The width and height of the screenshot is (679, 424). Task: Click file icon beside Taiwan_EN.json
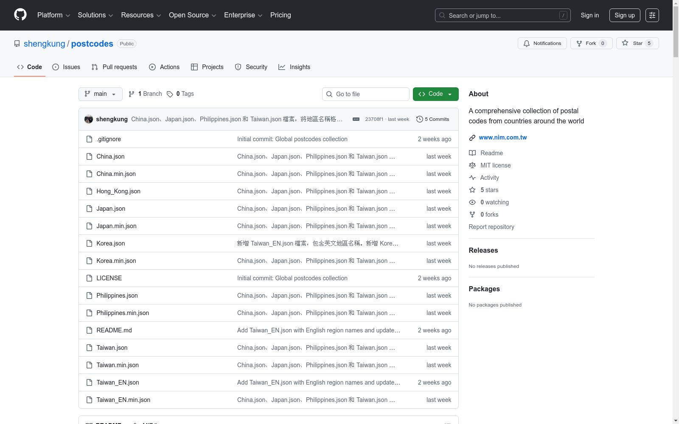click(x=89, y=382)
